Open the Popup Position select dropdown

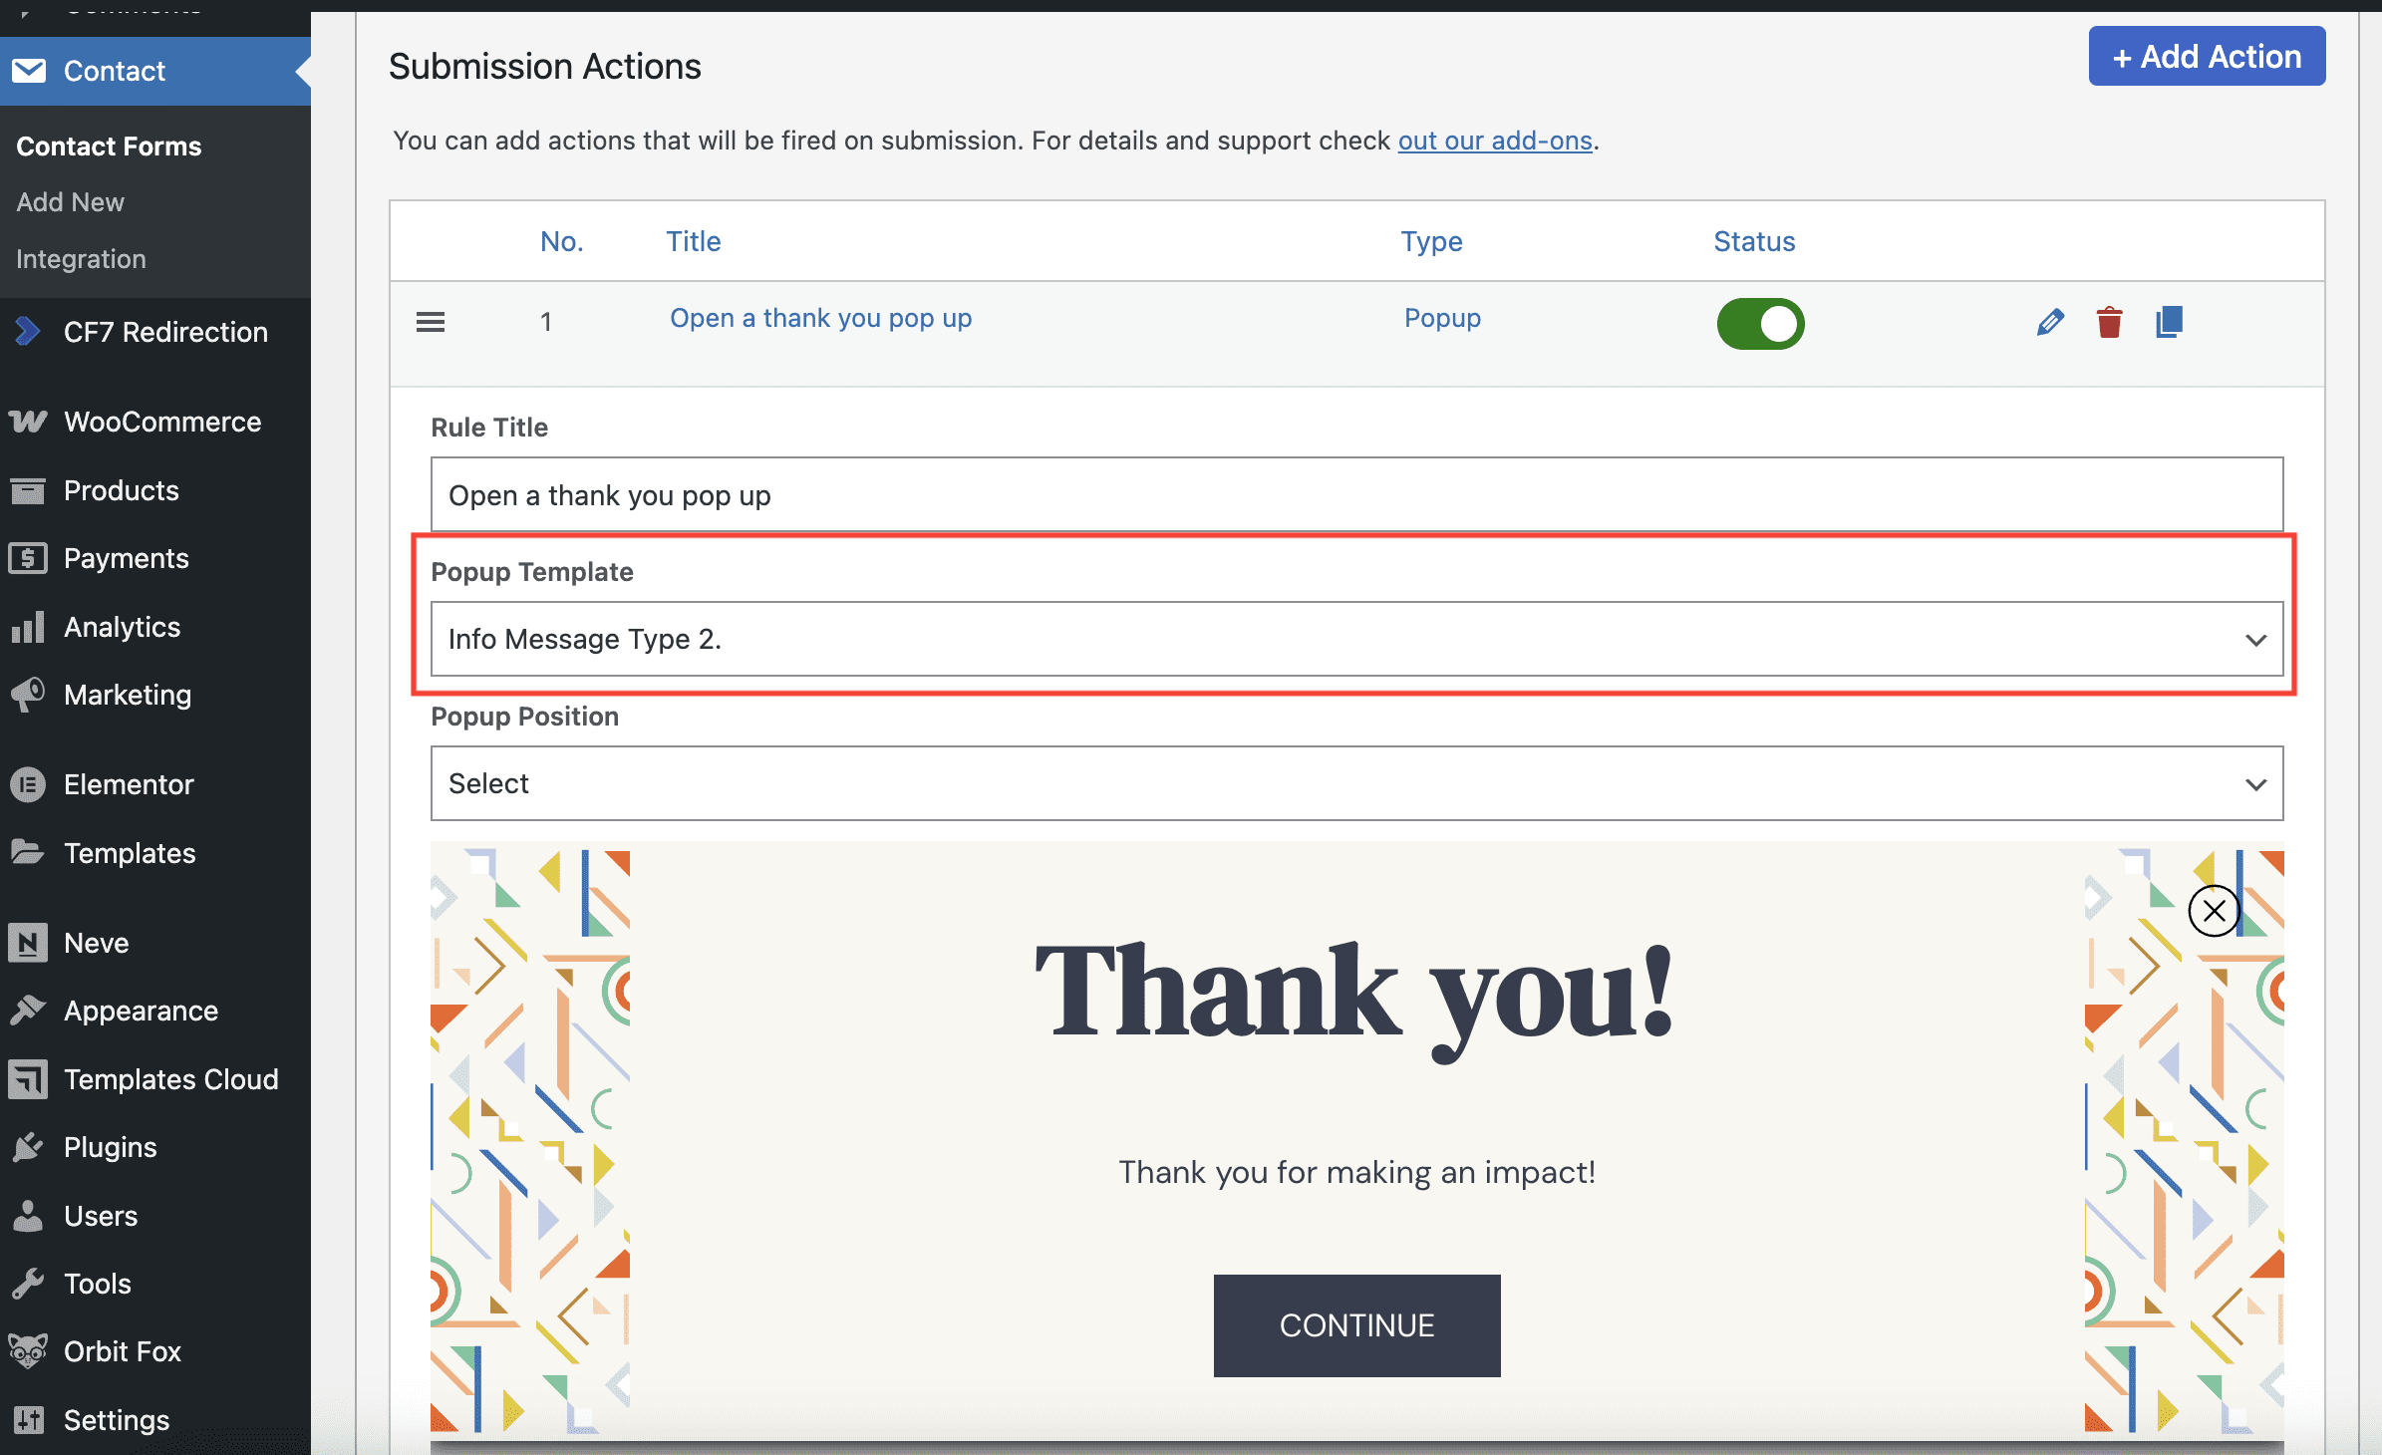pos(1356,783)
